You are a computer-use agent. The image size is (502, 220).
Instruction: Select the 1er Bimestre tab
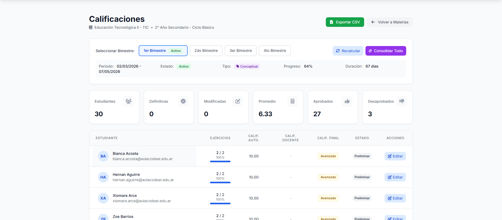pyautogui.click(x=163, y=51)
